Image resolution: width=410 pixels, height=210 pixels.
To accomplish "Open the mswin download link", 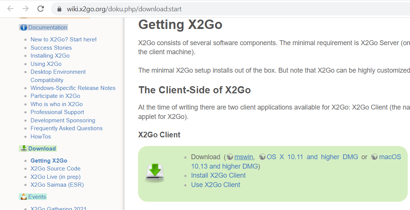I will pos(243,157).
